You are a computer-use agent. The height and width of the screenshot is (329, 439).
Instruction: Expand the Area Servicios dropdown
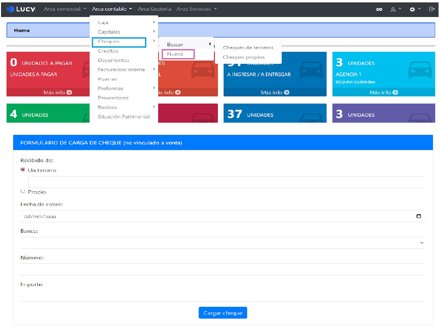[196, 9]
